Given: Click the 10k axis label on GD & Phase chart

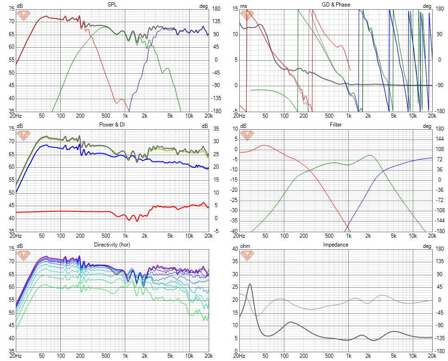Looking at the screenshot, I should (413, 116).
